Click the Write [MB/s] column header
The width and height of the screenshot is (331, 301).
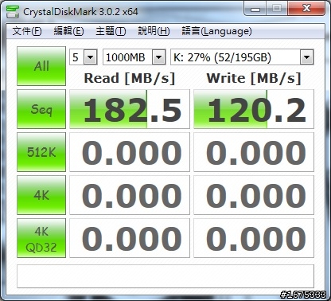(x=254, y=79)
